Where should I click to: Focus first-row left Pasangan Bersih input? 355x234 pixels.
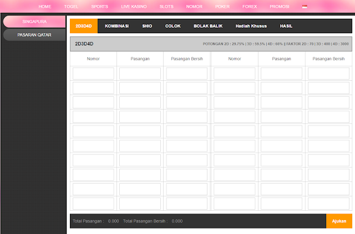coord(187,74)
